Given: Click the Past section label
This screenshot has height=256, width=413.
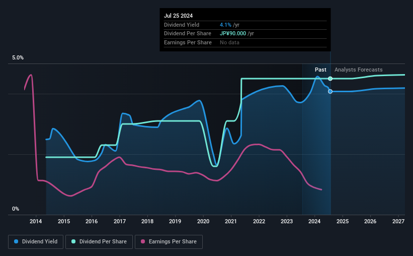Looking at the screenshot, I should 320,70.
